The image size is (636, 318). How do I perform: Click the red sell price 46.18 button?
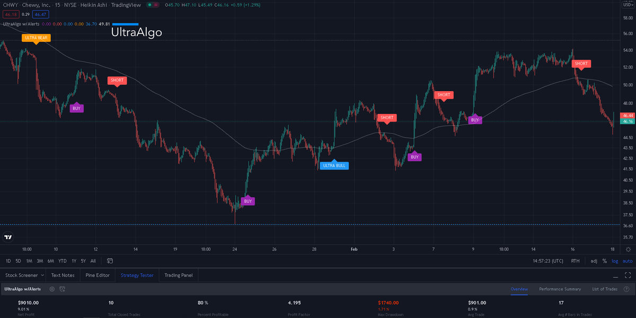click(x=11, y=15)
